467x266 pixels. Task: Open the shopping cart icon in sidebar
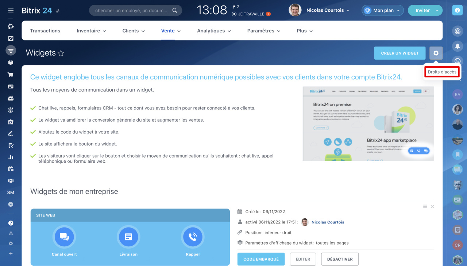click(11, 74)
